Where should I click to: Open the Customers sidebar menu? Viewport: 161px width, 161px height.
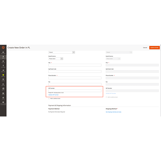(x=3, y=66)
